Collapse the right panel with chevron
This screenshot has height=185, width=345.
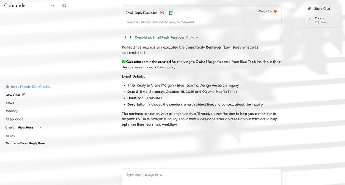pyautogui.click(x=337, y=8)
